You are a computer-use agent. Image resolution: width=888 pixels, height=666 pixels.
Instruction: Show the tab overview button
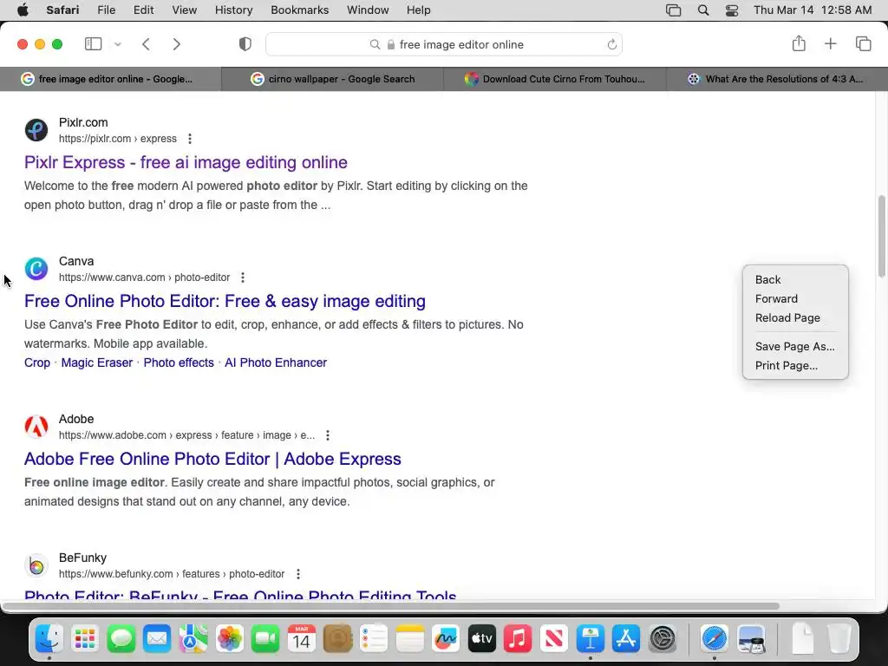coord(863,43)
